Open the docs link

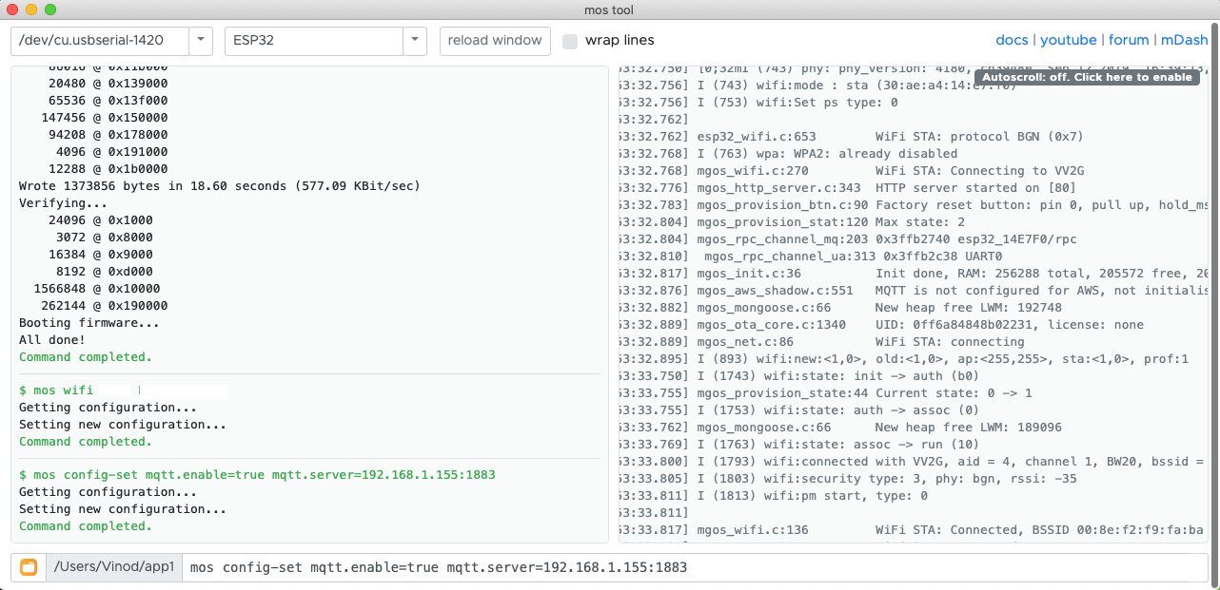click(x=1012, y=40)
